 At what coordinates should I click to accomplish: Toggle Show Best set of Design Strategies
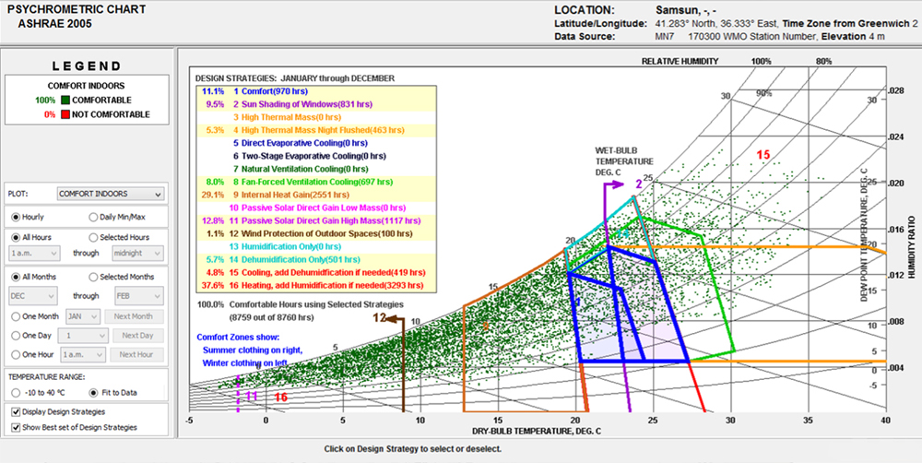pyautogui.click(x=16, y=428)
